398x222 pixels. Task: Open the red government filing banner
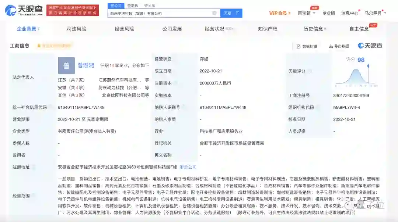[x=73, y=10]
